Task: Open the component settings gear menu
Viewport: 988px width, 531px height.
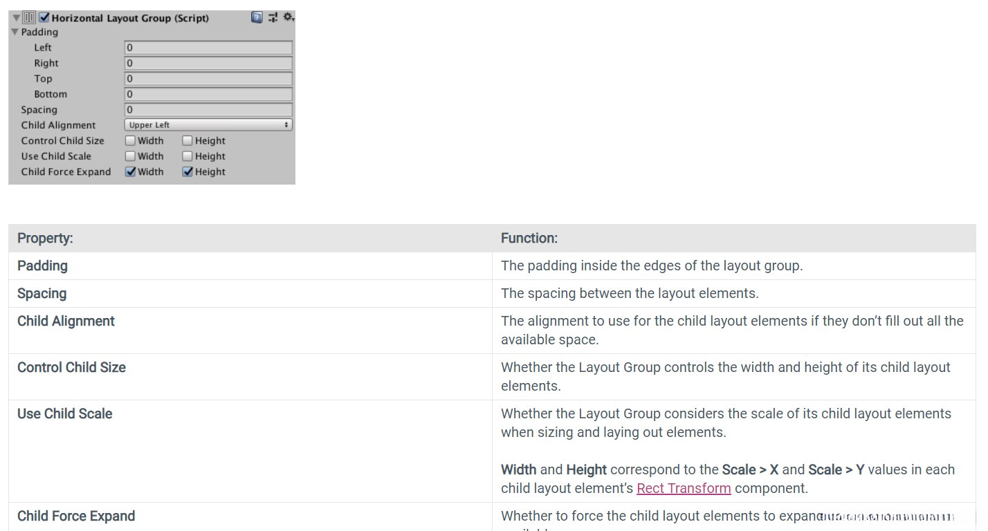Action: pyautogui.click(x=289, y=17)
